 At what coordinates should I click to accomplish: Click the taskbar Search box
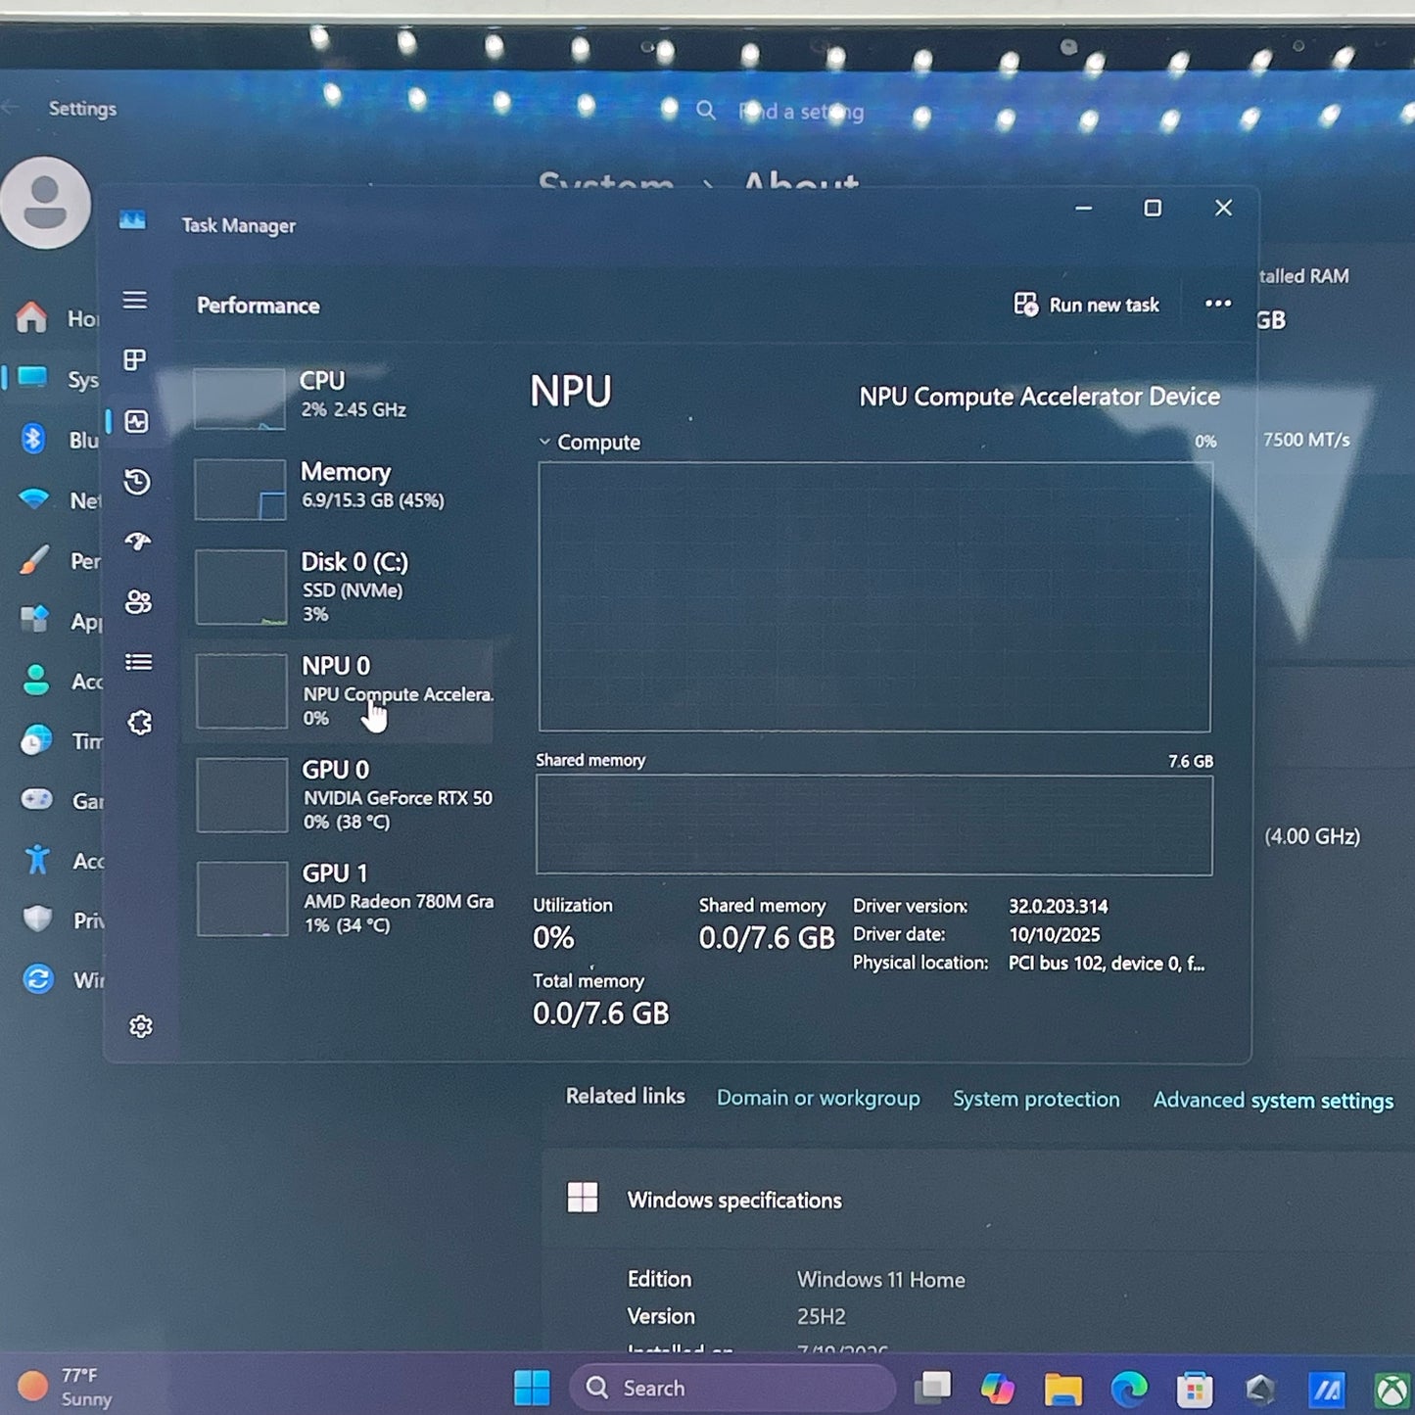click(x=732, y=1388)
